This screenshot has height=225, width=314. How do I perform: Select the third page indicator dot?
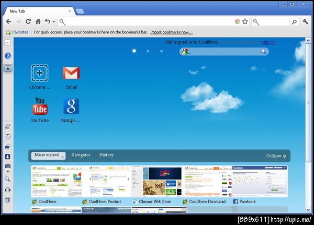pyautogui.click(x=161, y=51)
